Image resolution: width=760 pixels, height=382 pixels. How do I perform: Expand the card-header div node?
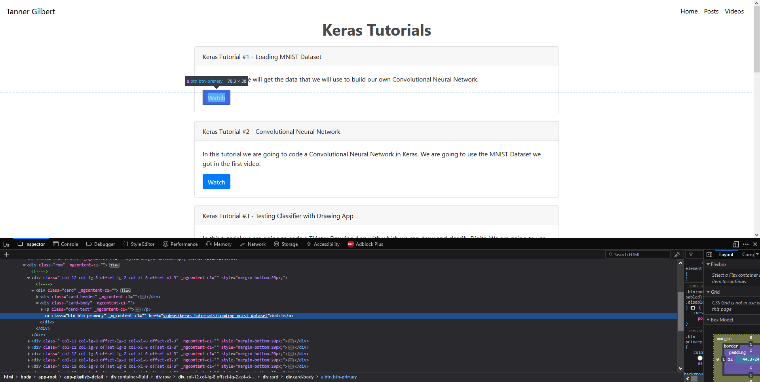pos(38,297)
